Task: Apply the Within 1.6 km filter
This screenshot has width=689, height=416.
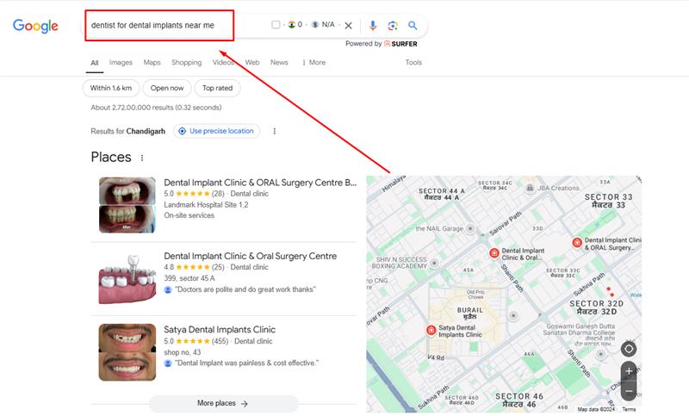Action: pos(111,88)
